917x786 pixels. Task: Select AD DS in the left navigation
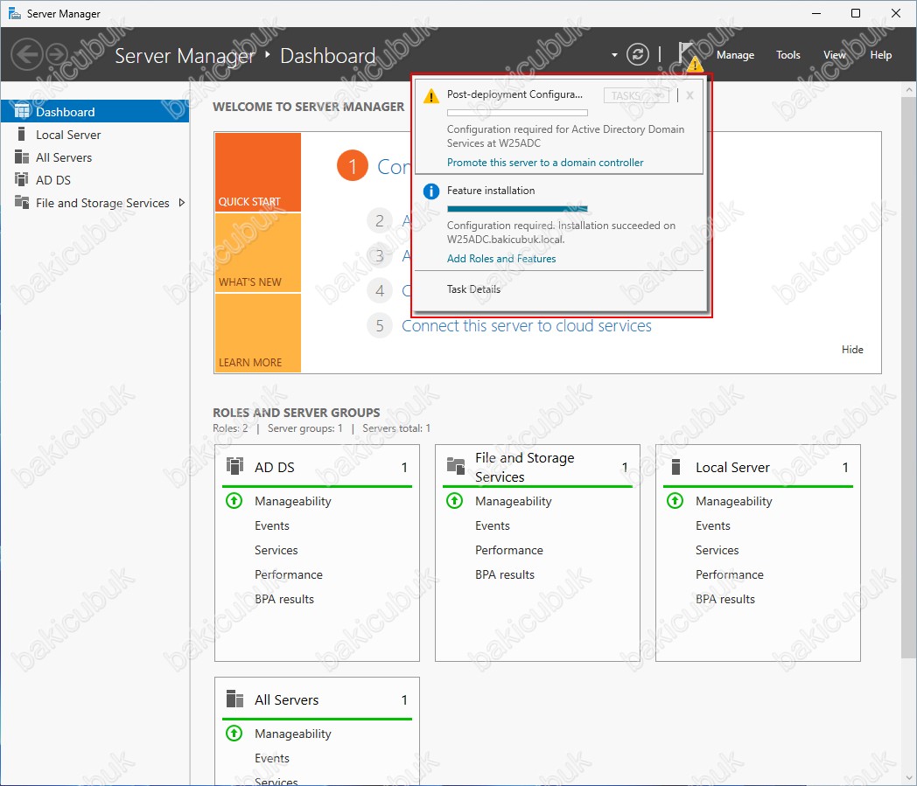click(94, 179)
